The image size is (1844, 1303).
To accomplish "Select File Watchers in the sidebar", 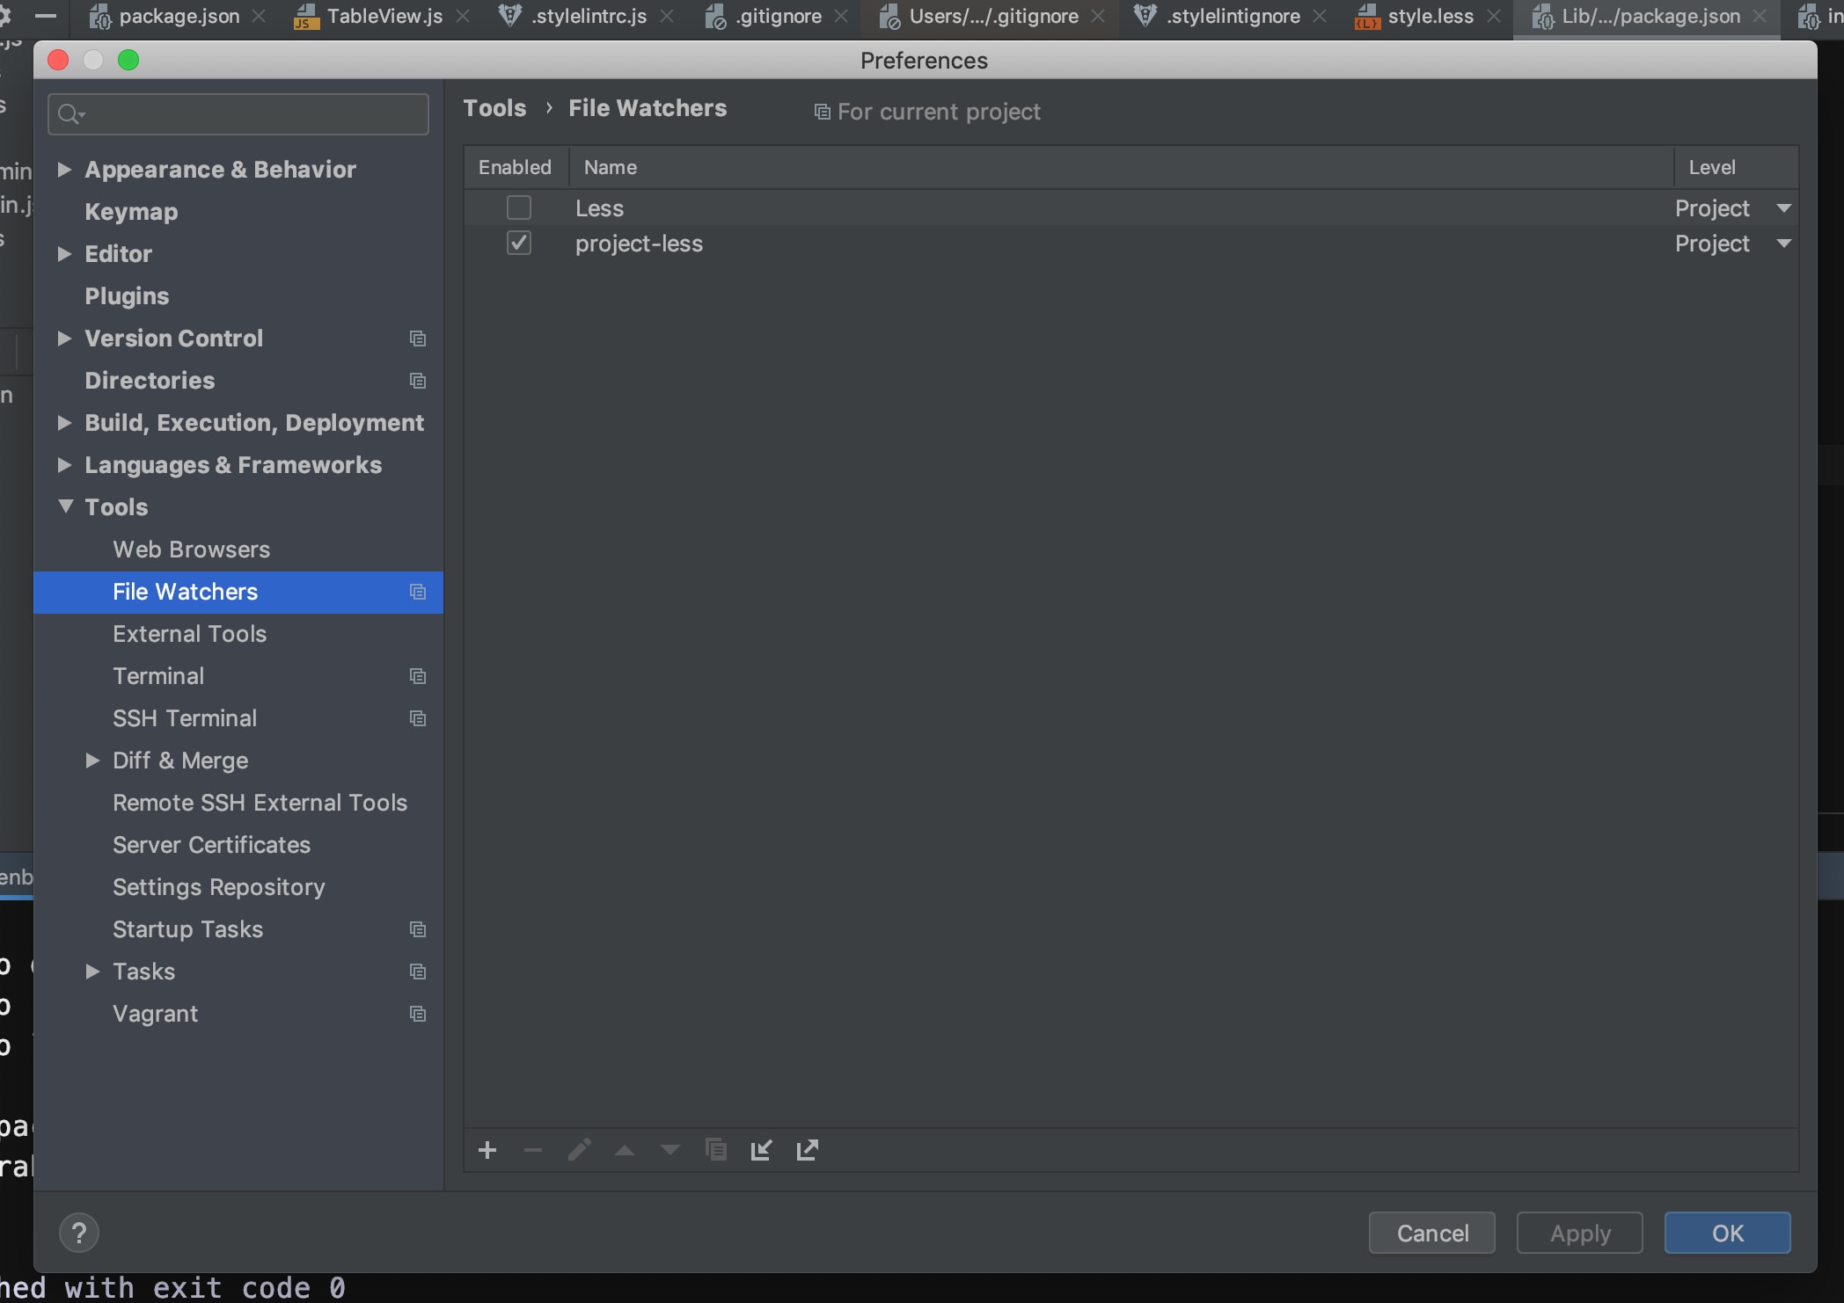I will (x=238, y=591).
